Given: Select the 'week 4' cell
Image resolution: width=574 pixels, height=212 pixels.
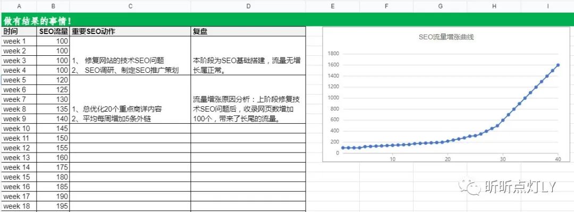Looking at the screenshot, I should (x=19, y=70).
